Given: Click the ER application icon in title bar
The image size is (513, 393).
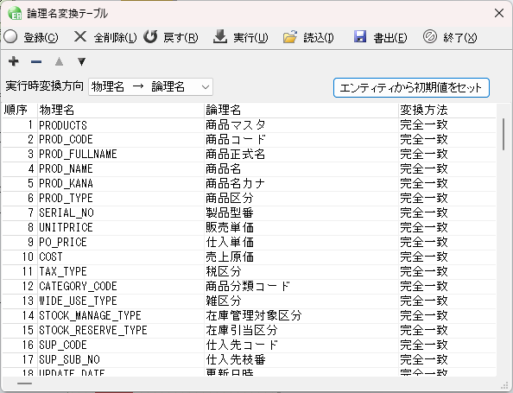Looking at the screenshot, I should coord(15,14).
